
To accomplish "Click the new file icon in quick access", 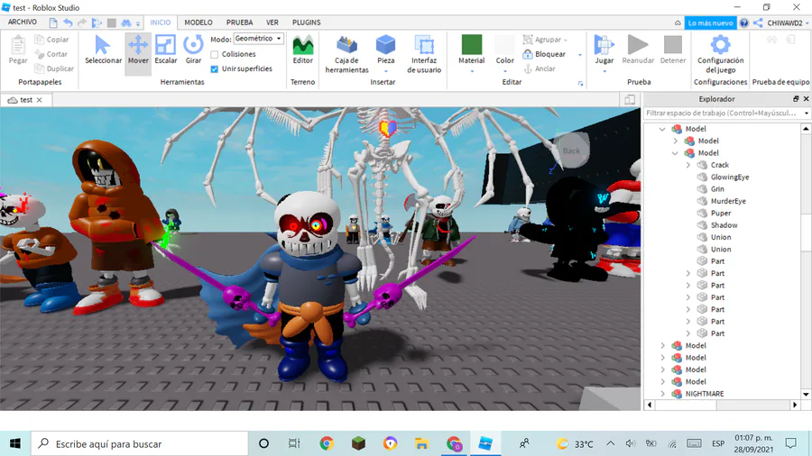I will (x=53, y=23).
